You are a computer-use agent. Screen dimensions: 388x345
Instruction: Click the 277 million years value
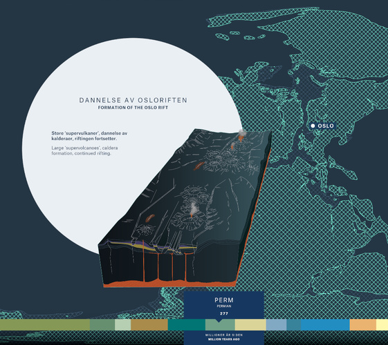click(224, 314)
